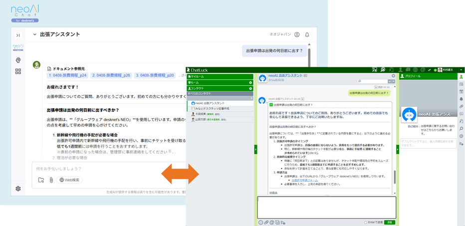
Task: Open ChatLuck chat settings gear
Action: [x=393, y=76]
